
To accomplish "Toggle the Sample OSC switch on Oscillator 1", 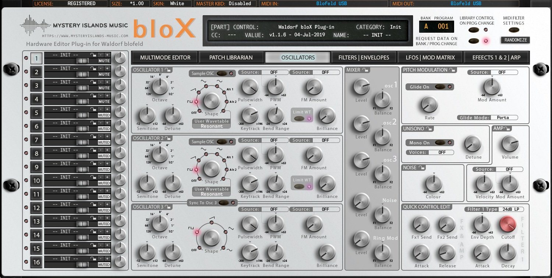I will click(x=222, y=73).
